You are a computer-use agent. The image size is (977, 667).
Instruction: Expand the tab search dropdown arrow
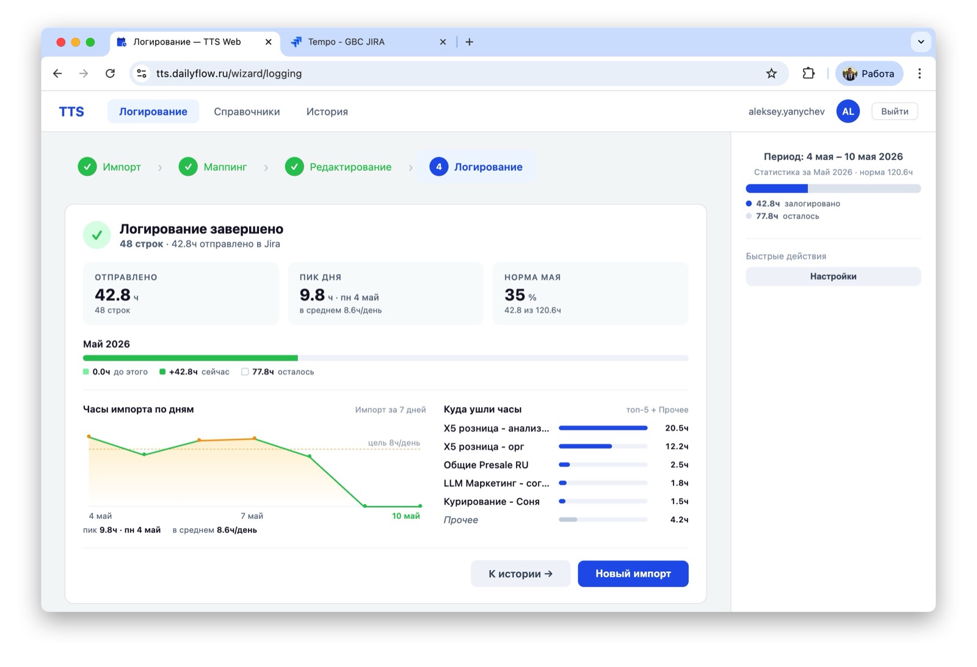[921, 42]
